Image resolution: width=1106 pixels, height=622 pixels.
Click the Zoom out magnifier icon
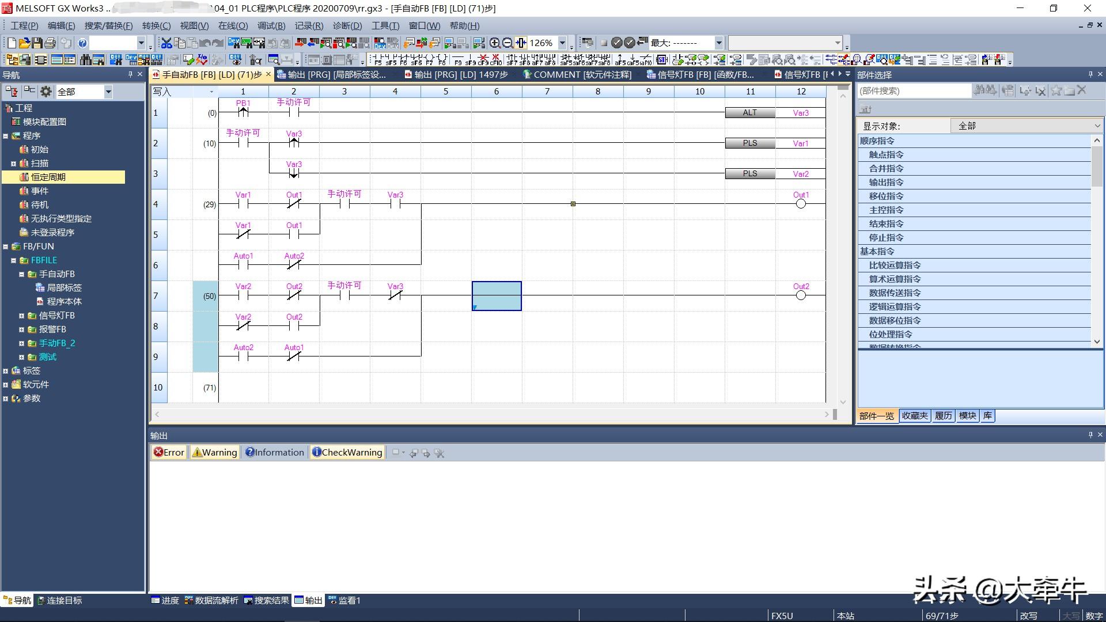click(507, 43)
